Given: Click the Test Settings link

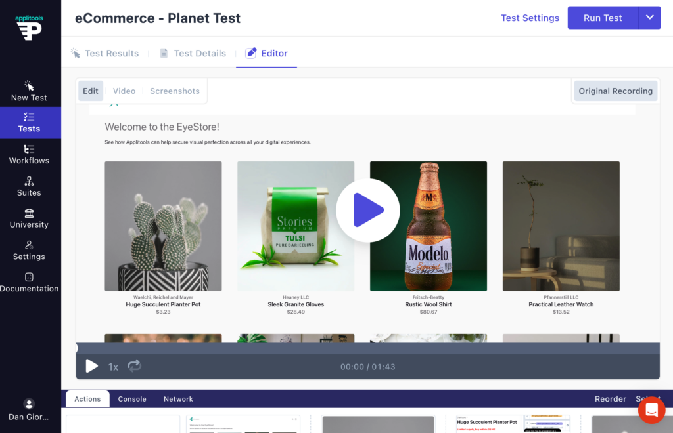Looking at the screenshot, I should [530, 18].
